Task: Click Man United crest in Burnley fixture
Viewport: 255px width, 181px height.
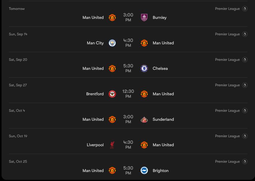Action: click(112, 17)
